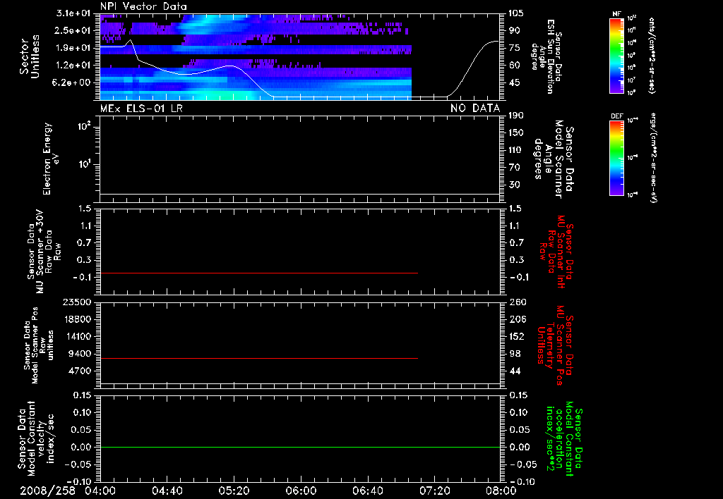This screenshot has height=499, width=723.
Task: Click the "190" scanner angle tick
Action: tap(516, 116)
